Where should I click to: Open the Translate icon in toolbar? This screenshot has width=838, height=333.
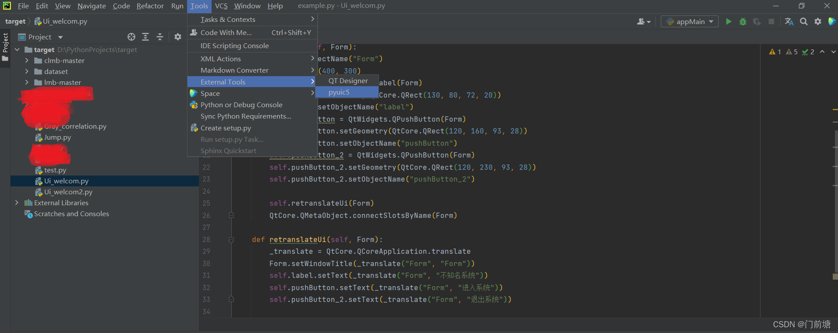pyautogui.click(x=789, y=21)
